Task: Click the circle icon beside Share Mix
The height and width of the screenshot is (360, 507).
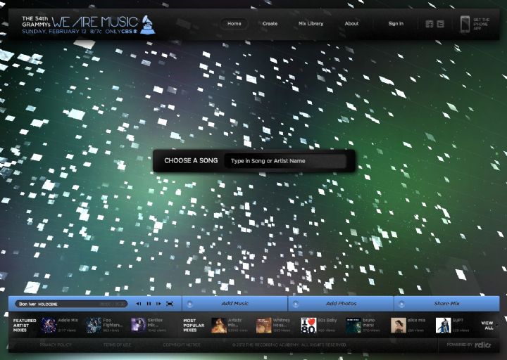Action: [401, 304]
